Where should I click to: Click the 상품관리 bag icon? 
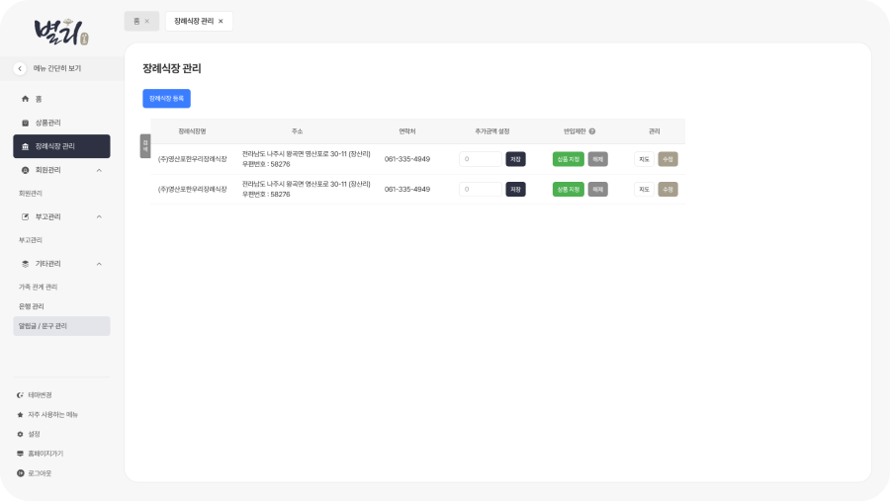pos(25,123)
